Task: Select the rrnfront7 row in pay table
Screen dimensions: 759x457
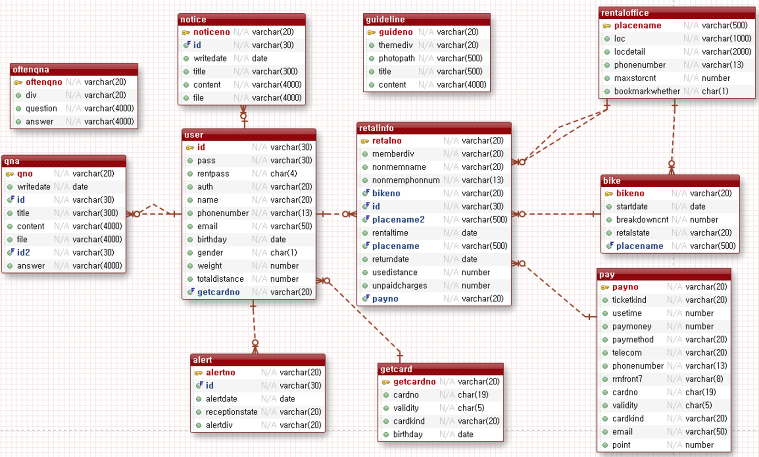Action: pyautogui.click(x=664, y=379)
